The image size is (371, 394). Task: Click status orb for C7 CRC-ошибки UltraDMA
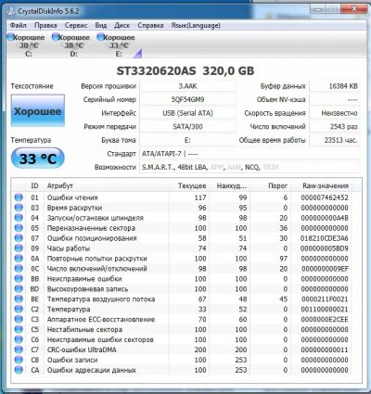pos(19,350)
